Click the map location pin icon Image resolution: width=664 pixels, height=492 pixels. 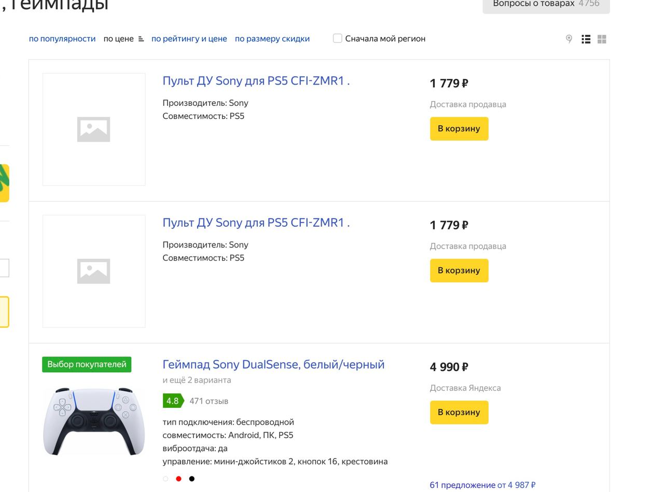pyautogui.click(x=569, y=39)
